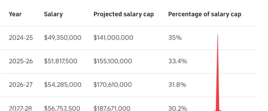Select the Projected salary cap header
This screenshot has height=111, width=268.
click(124, 14)
